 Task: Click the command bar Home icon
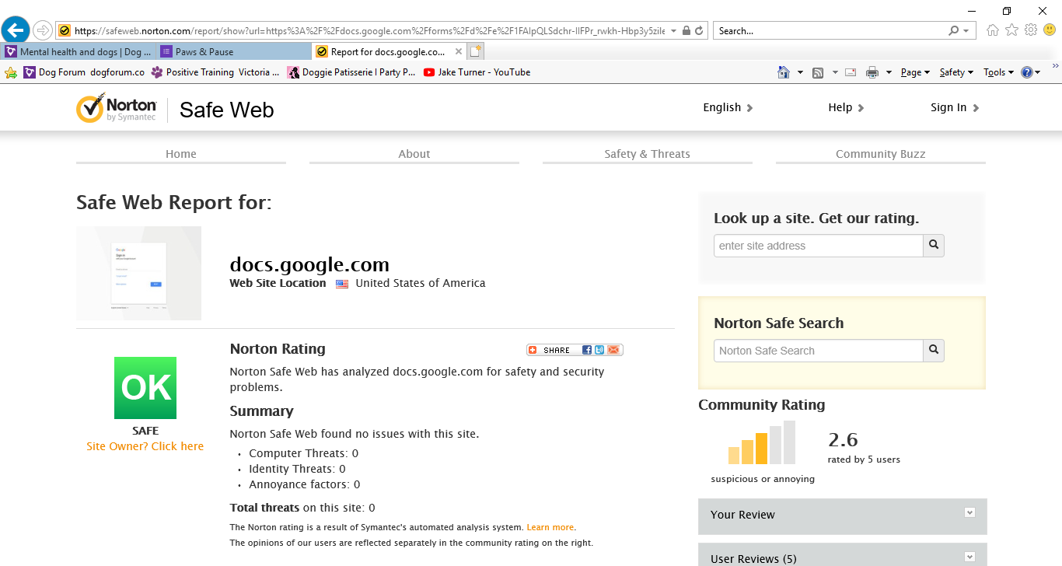pyautogui.click(x=784, y=72)
